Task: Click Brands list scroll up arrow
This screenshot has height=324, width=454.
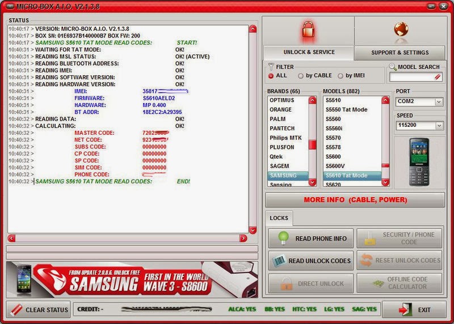Action: [313, 100]
